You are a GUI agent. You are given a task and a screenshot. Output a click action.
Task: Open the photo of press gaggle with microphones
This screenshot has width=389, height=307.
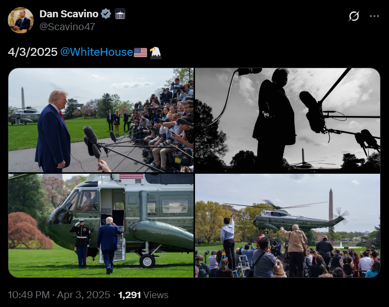click(101, 120)
